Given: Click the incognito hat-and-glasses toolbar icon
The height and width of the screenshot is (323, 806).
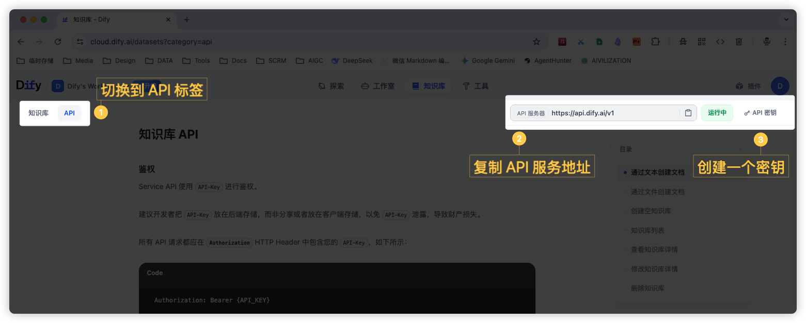Looking at the screenshot, I should pyautogui.click(x=683, y=42).
